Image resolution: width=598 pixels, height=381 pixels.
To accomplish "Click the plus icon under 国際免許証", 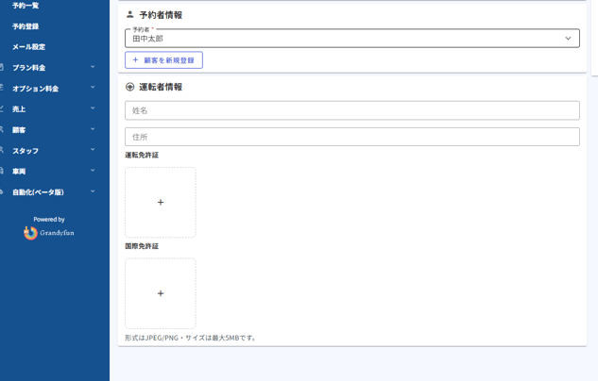I will pos(161,293).
